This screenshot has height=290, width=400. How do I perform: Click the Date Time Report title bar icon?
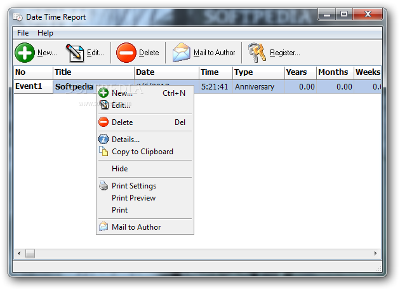[x=18, y=17]
